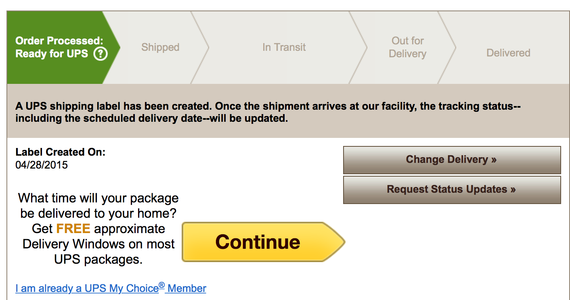Click the 'Delivery Windows on most' line
This screenshot has width=570, height=300.
pos(98,244)
